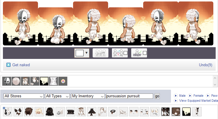Image resolution: width=218 pixels, height=119 pixels.
Task: Open View Equipped Market Data link
Action: [x=198, y=101]
